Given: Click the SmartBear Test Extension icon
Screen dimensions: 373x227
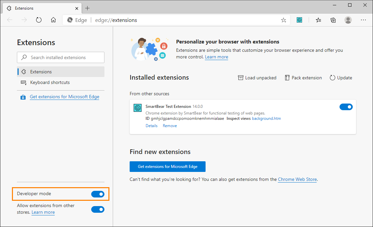Looking at the screenshot, I should tap(137, 108).
